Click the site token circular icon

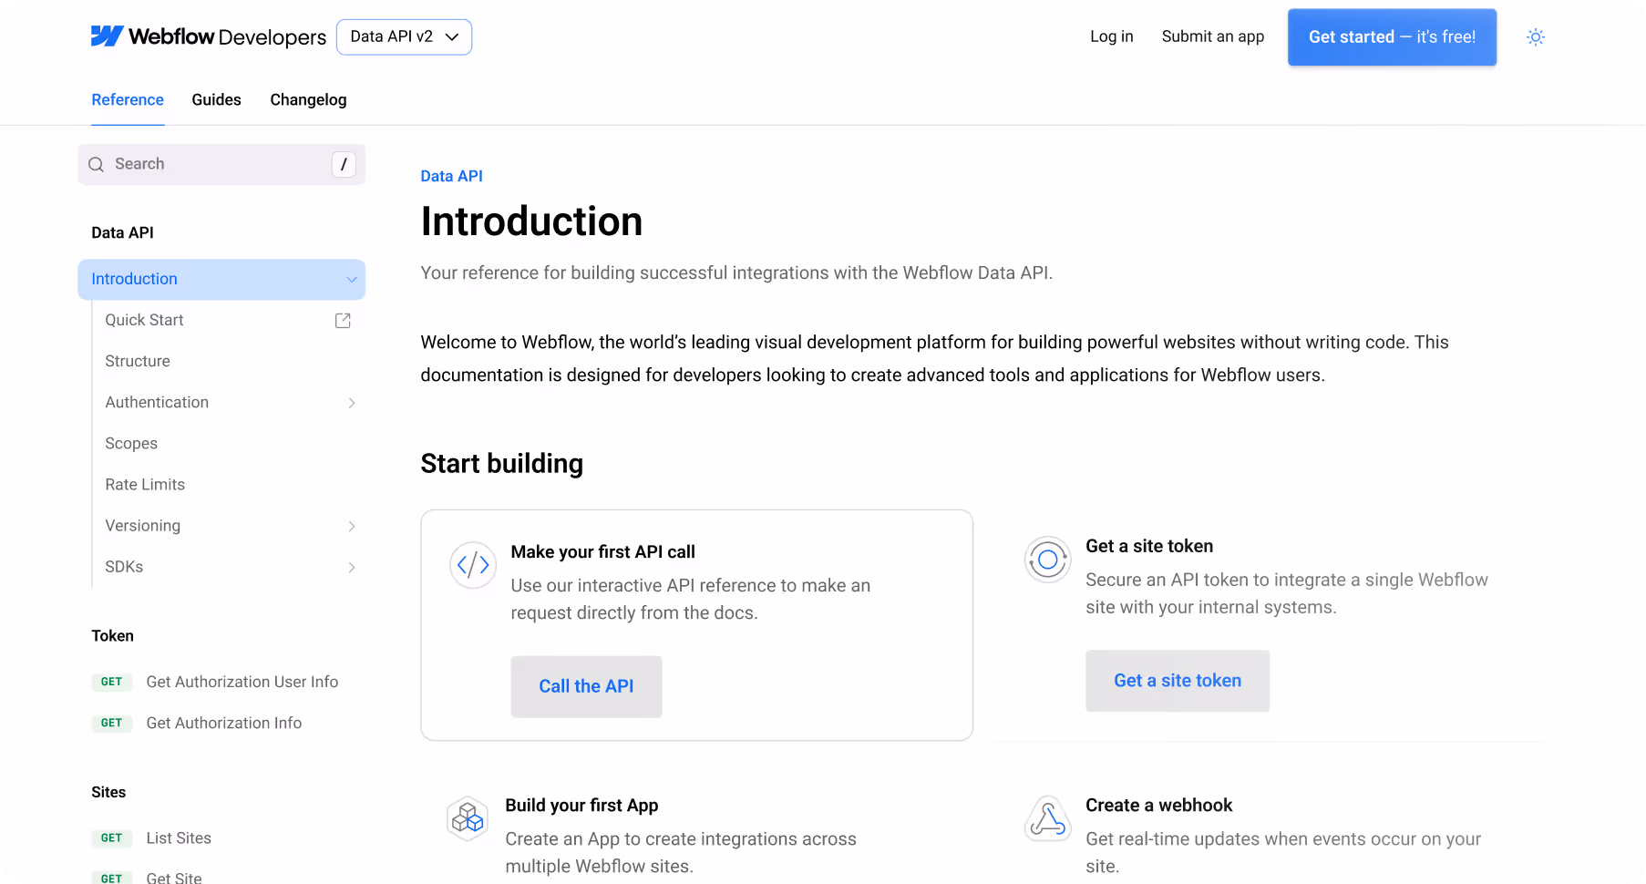pos(1047,560)
